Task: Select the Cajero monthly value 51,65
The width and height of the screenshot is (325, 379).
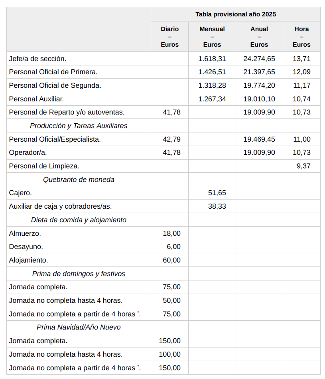Action: click(x=217, y=193)
